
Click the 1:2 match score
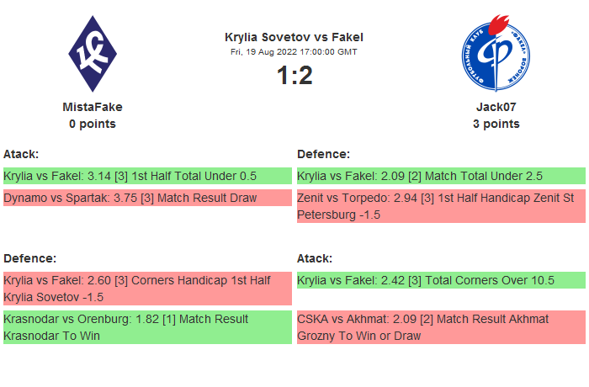click(294, 76)
